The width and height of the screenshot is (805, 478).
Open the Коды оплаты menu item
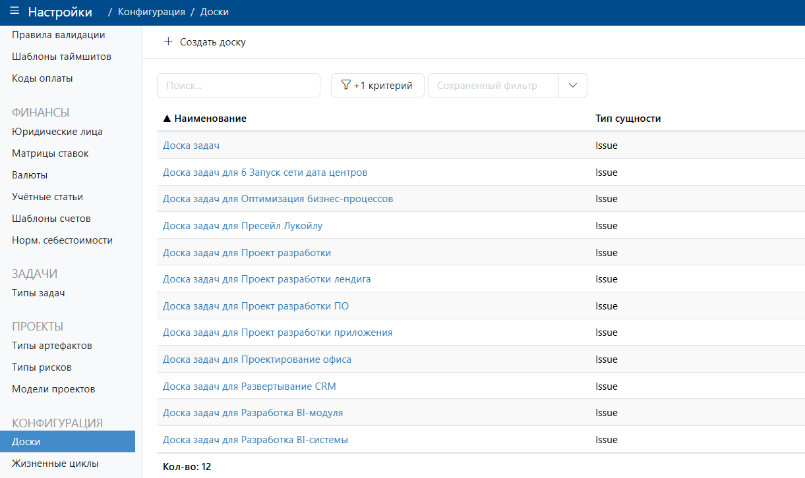coord(42,78)
